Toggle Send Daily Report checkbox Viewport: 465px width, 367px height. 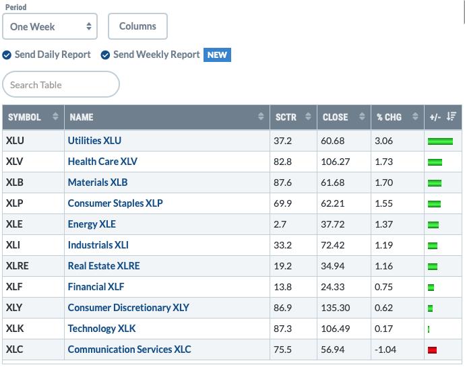(7, 55)
